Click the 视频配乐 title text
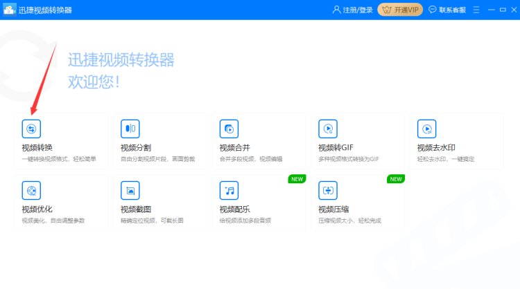 (235, 209)
